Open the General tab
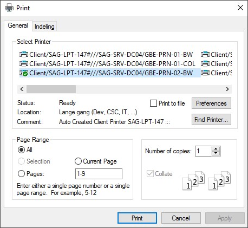Image resolution: width=248 pixels, height=228 pixels. pyautogui.click(x=18, y=25)
